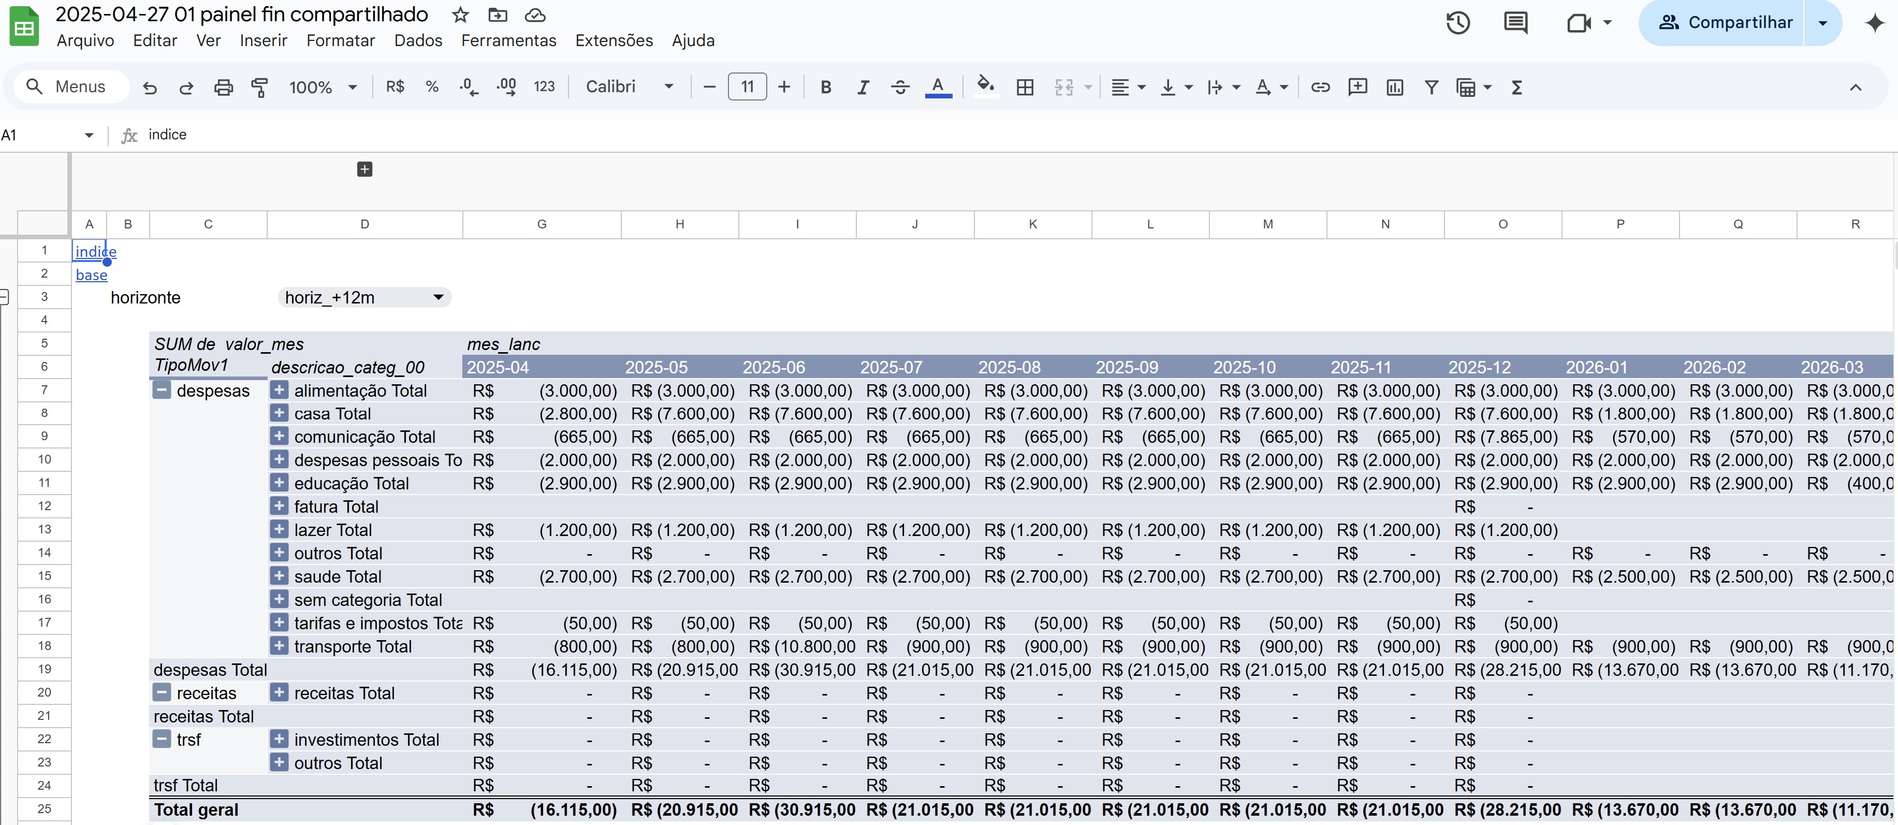Click the font size input field
The width and height of the screenshot is (1898, 825).
[747, 87]
